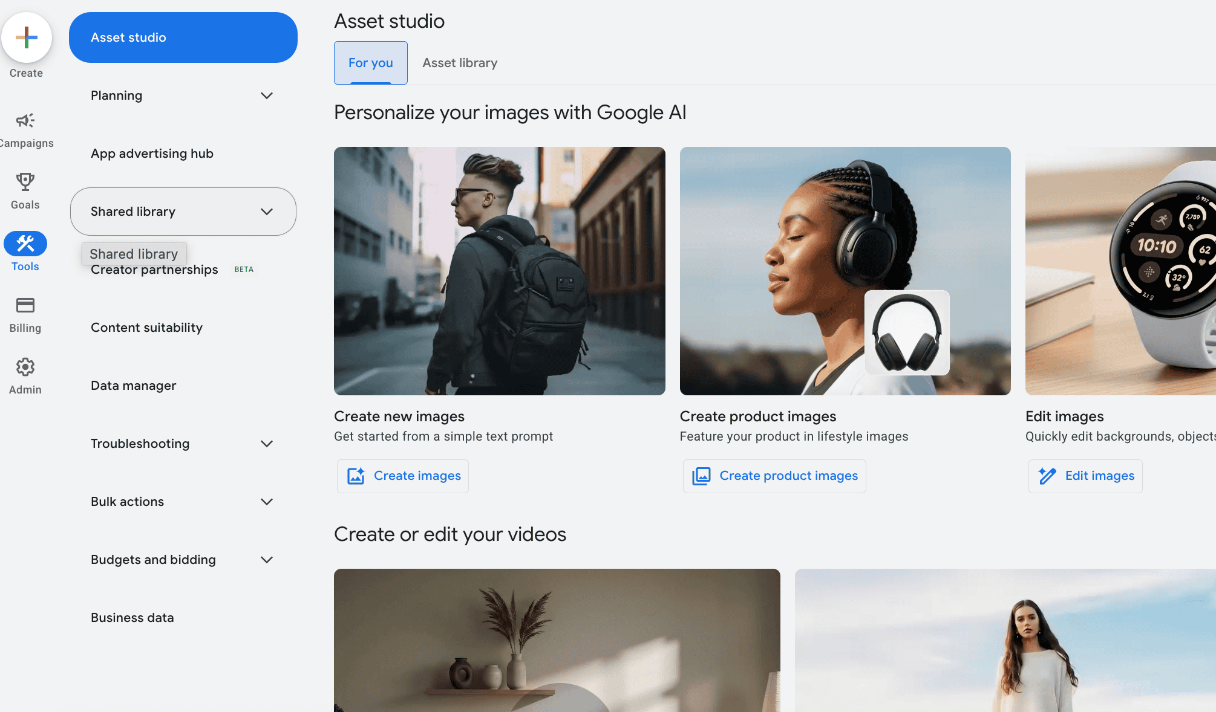Image resolution: width=1216 pixels, height=712 pixels.
Task: Click the Troubleshooting menu label
Action: [140, 444]
